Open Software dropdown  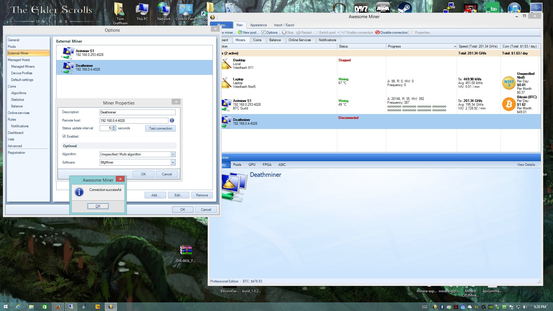pos(173,162)
